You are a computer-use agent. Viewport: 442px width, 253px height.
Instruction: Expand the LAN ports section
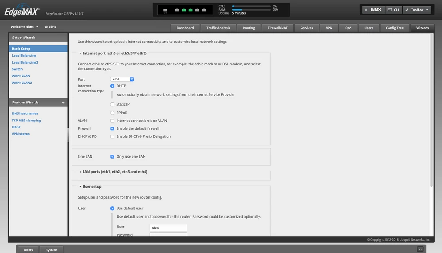(x=114, y=172)
